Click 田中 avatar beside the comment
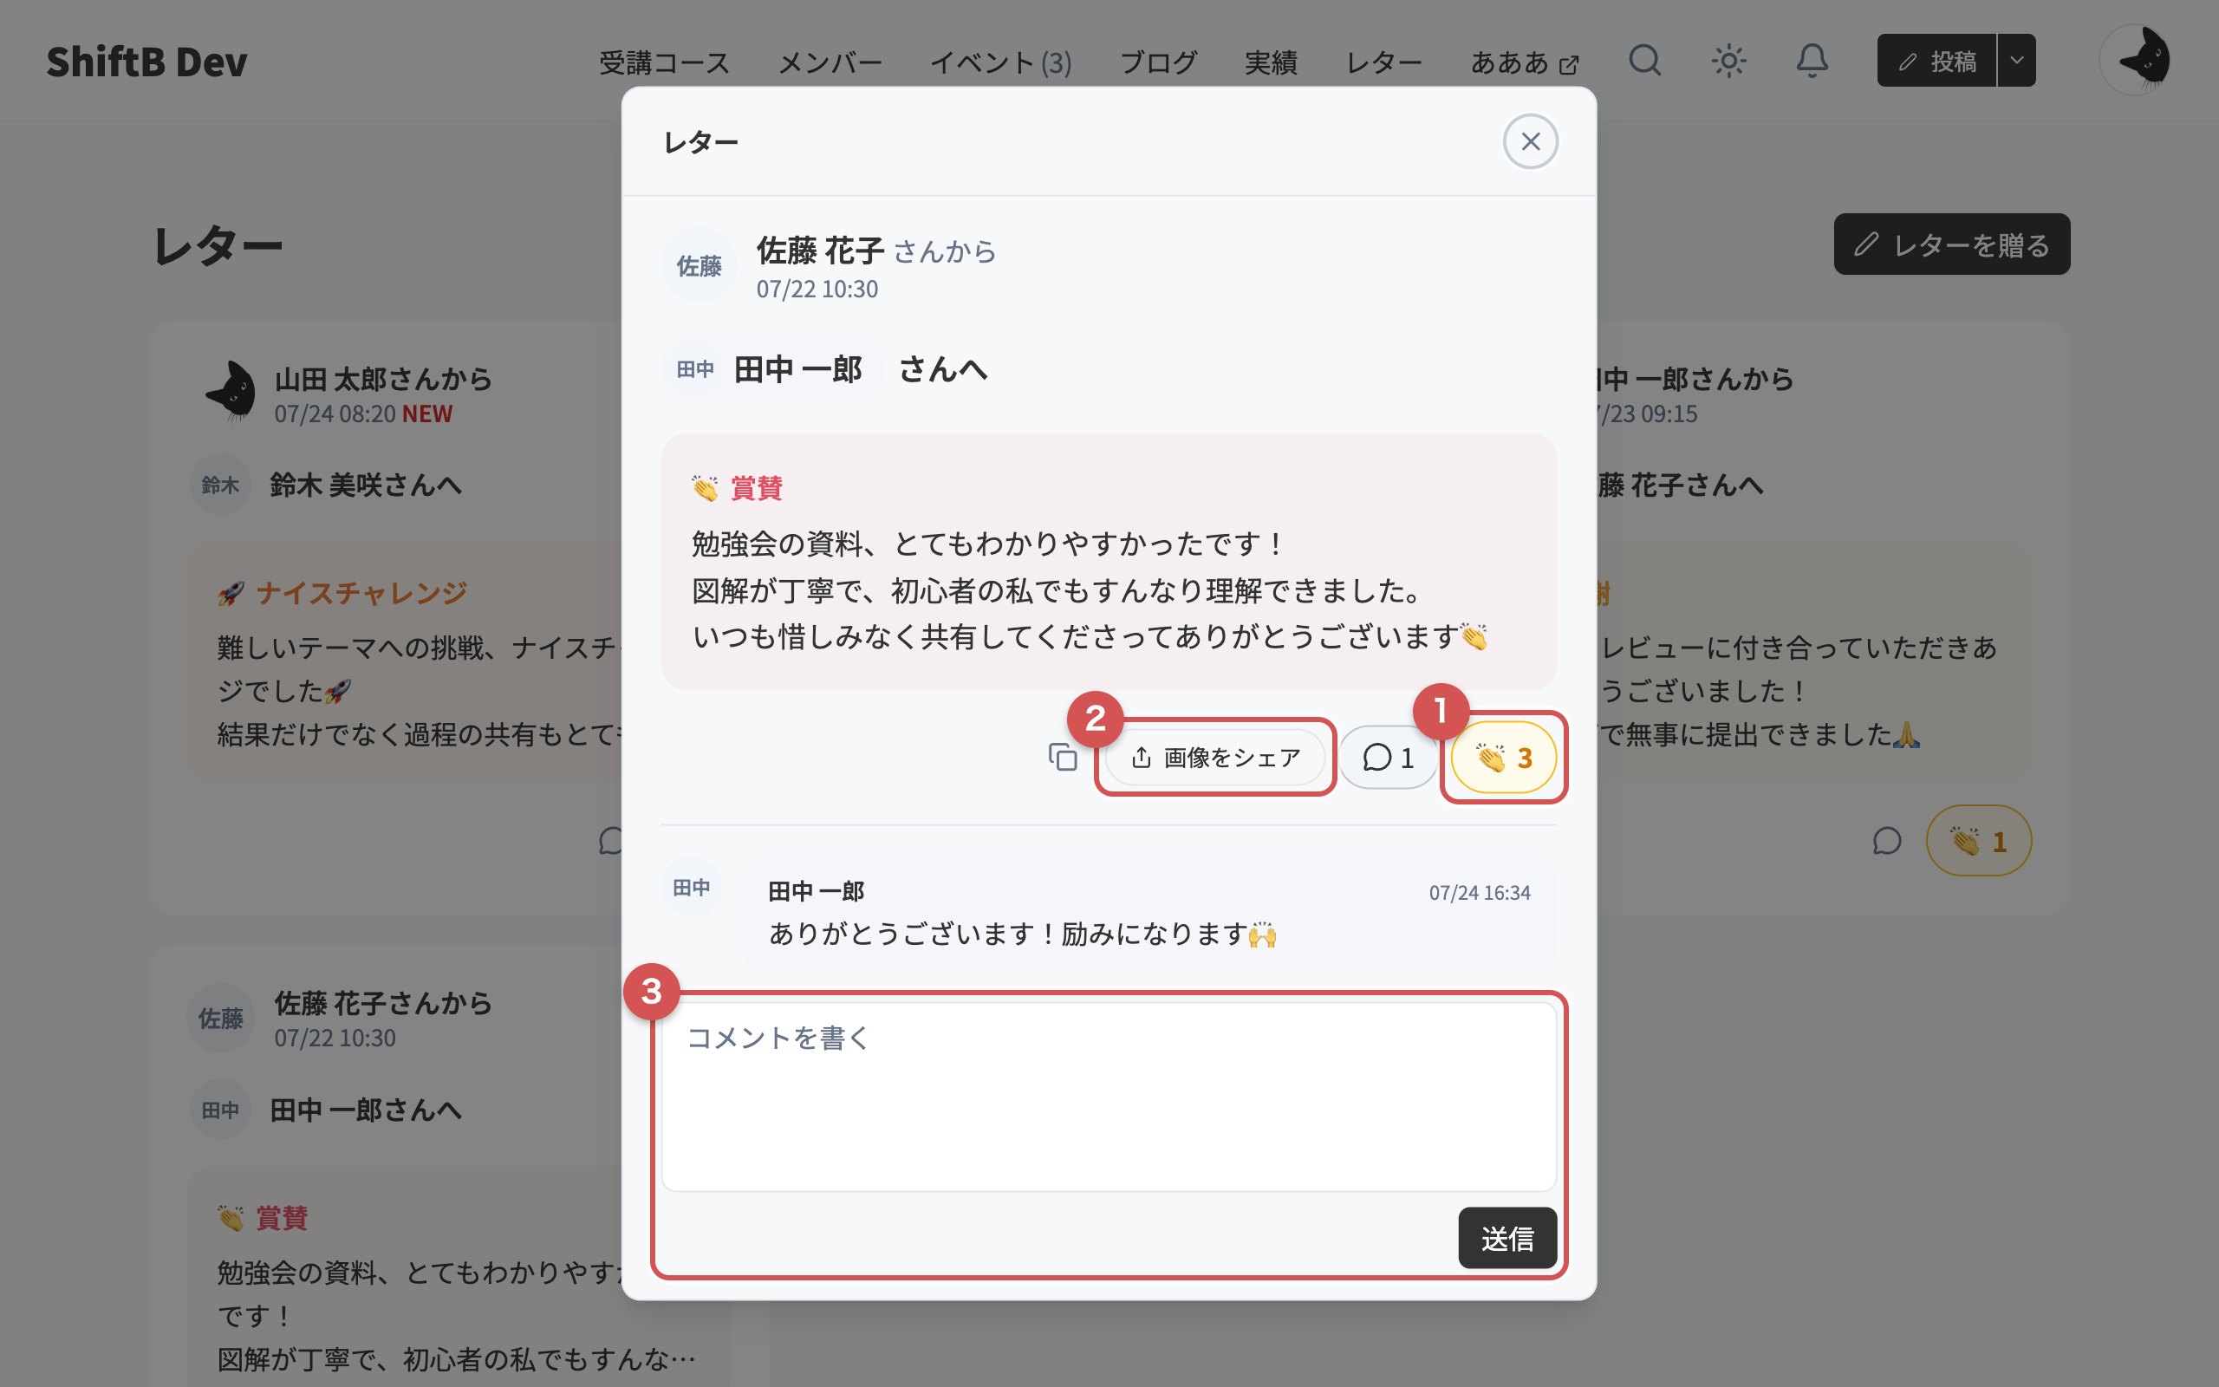The image size is (2219, 1387). (x=692, y=887)
